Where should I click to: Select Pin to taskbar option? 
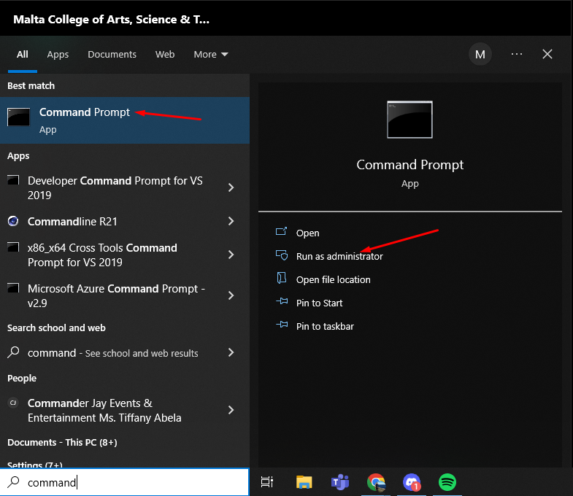pos(325,327)
